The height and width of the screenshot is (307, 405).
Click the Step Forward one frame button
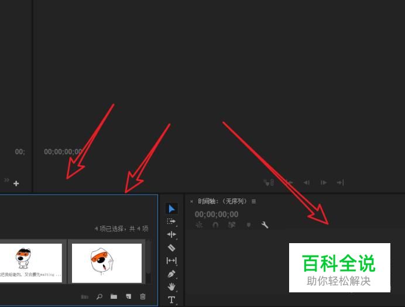(324, 183)
